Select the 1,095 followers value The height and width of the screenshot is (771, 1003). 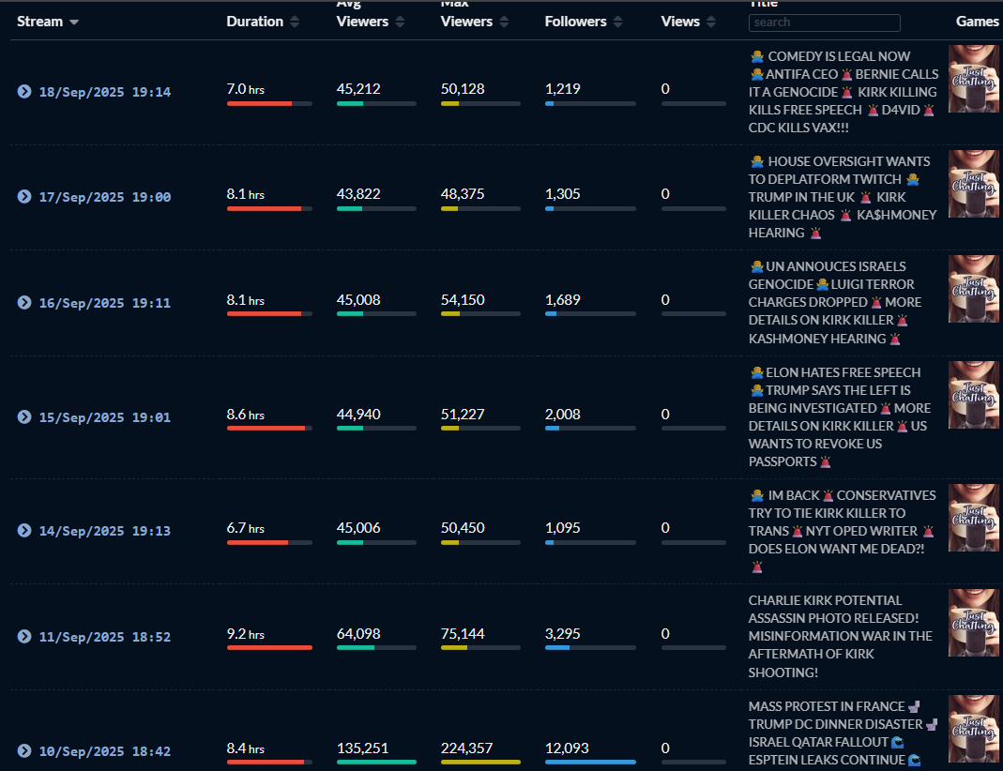click(563, 528)
